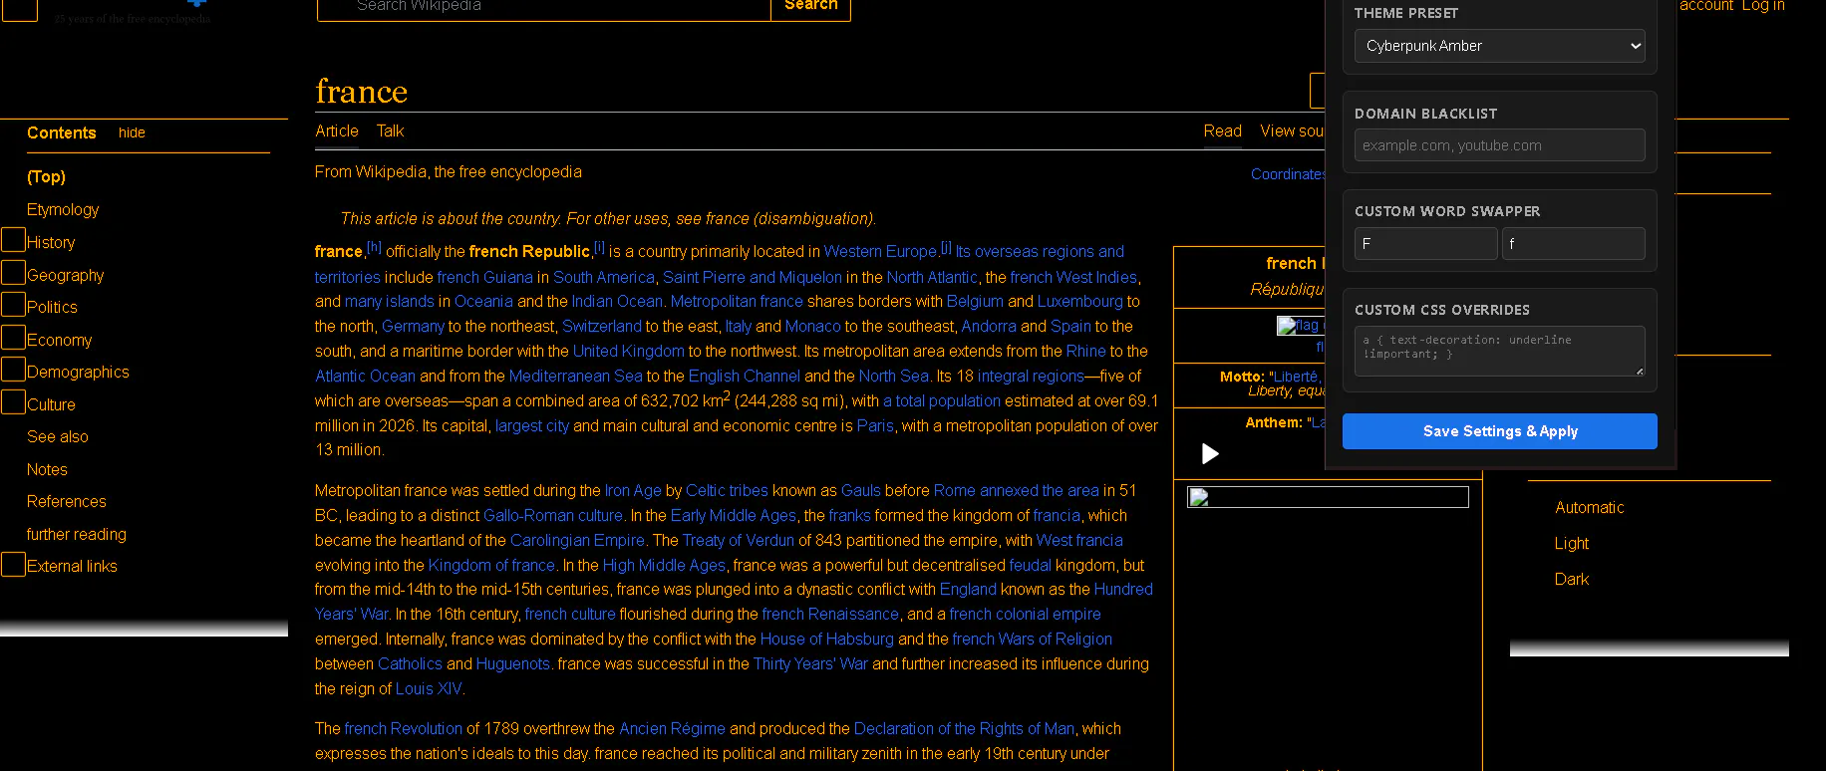Expand the Politics section in Contents
Viewport: 1826px width, 771px height.
pyautogui.click(x=14, y=305)
